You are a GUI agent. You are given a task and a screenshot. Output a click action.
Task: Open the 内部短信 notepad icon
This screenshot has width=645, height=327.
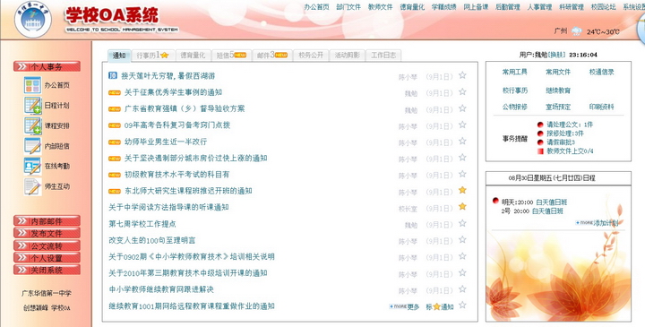click(x=32, y=146)
